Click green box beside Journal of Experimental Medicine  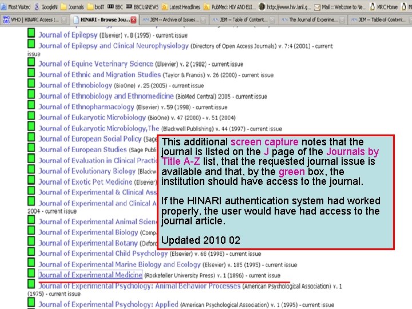(x=31, y=273)
